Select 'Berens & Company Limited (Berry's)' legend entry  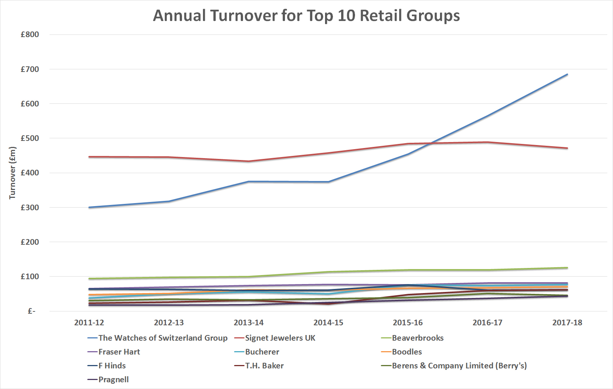(454, 366)
